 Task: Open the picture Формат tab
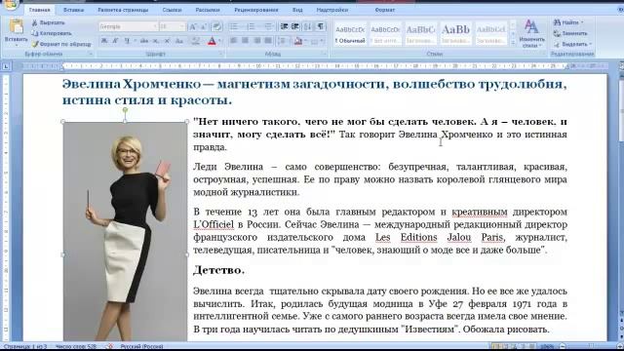pyautogui.click(x=385, y=10)
